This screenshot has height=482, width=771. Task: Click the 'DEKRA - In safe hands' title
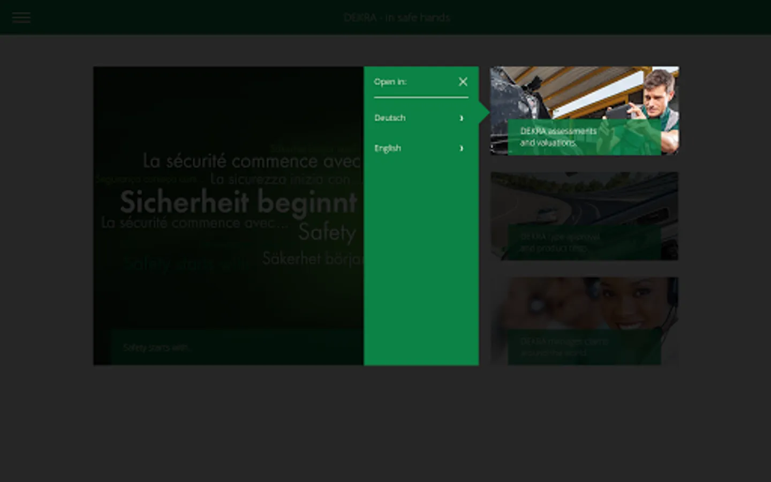[x=397, y=18]
